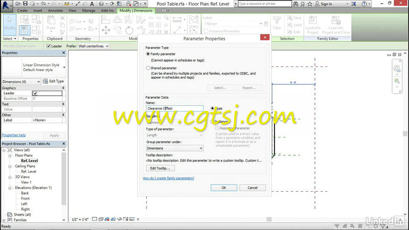Click the Properties palette icon in ribbon
409x230 pixels.
pyautogui.click(x=24, y=30)
